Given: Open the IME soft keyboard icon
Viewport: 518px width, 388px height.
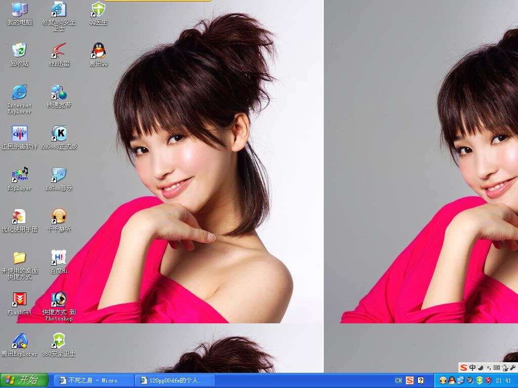Looking at the screenshot, I should (x=497, y=367).
